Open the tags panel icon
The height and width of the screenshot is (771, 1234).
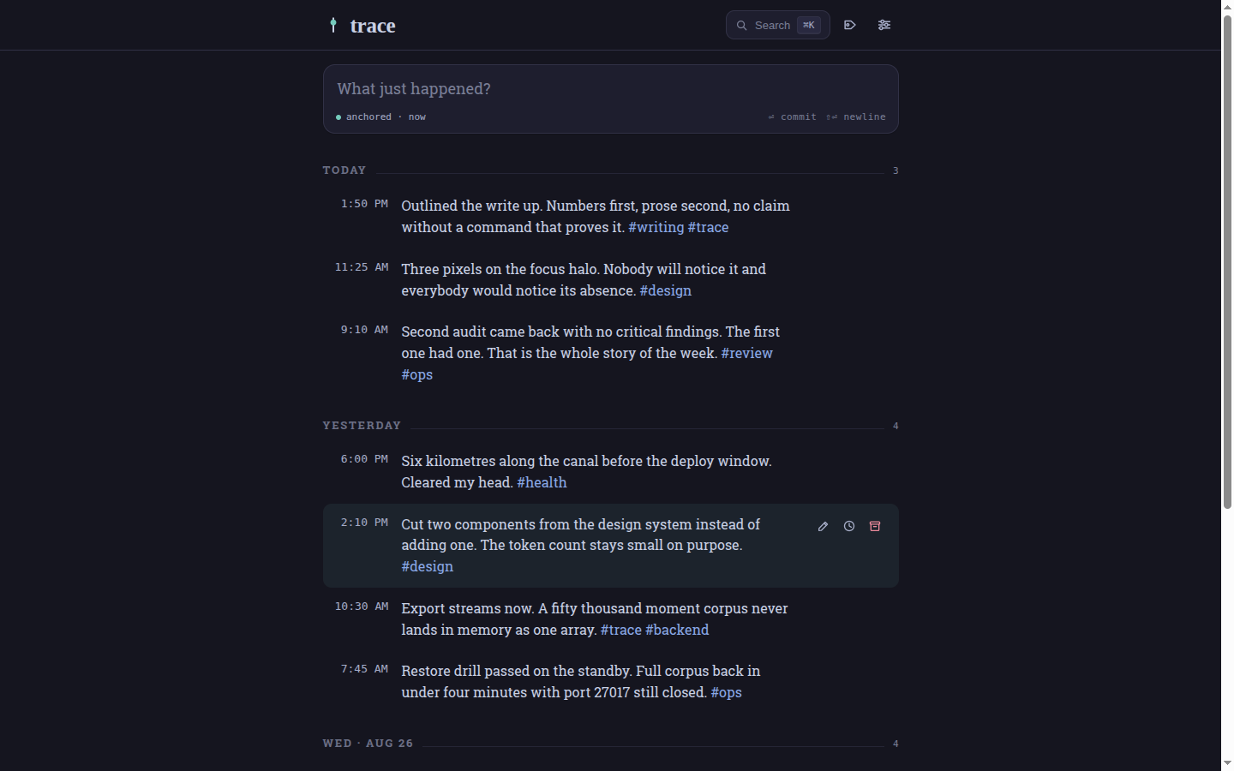coord(850,25)
